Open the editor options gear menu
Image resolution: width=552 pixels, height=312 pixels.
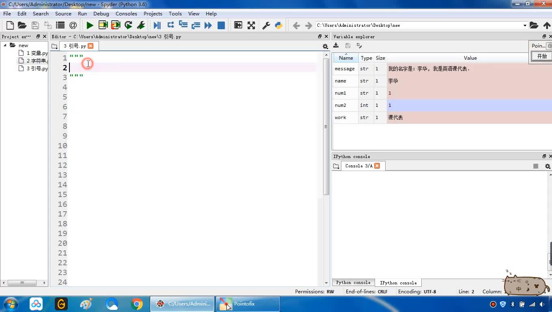point(325,46)
